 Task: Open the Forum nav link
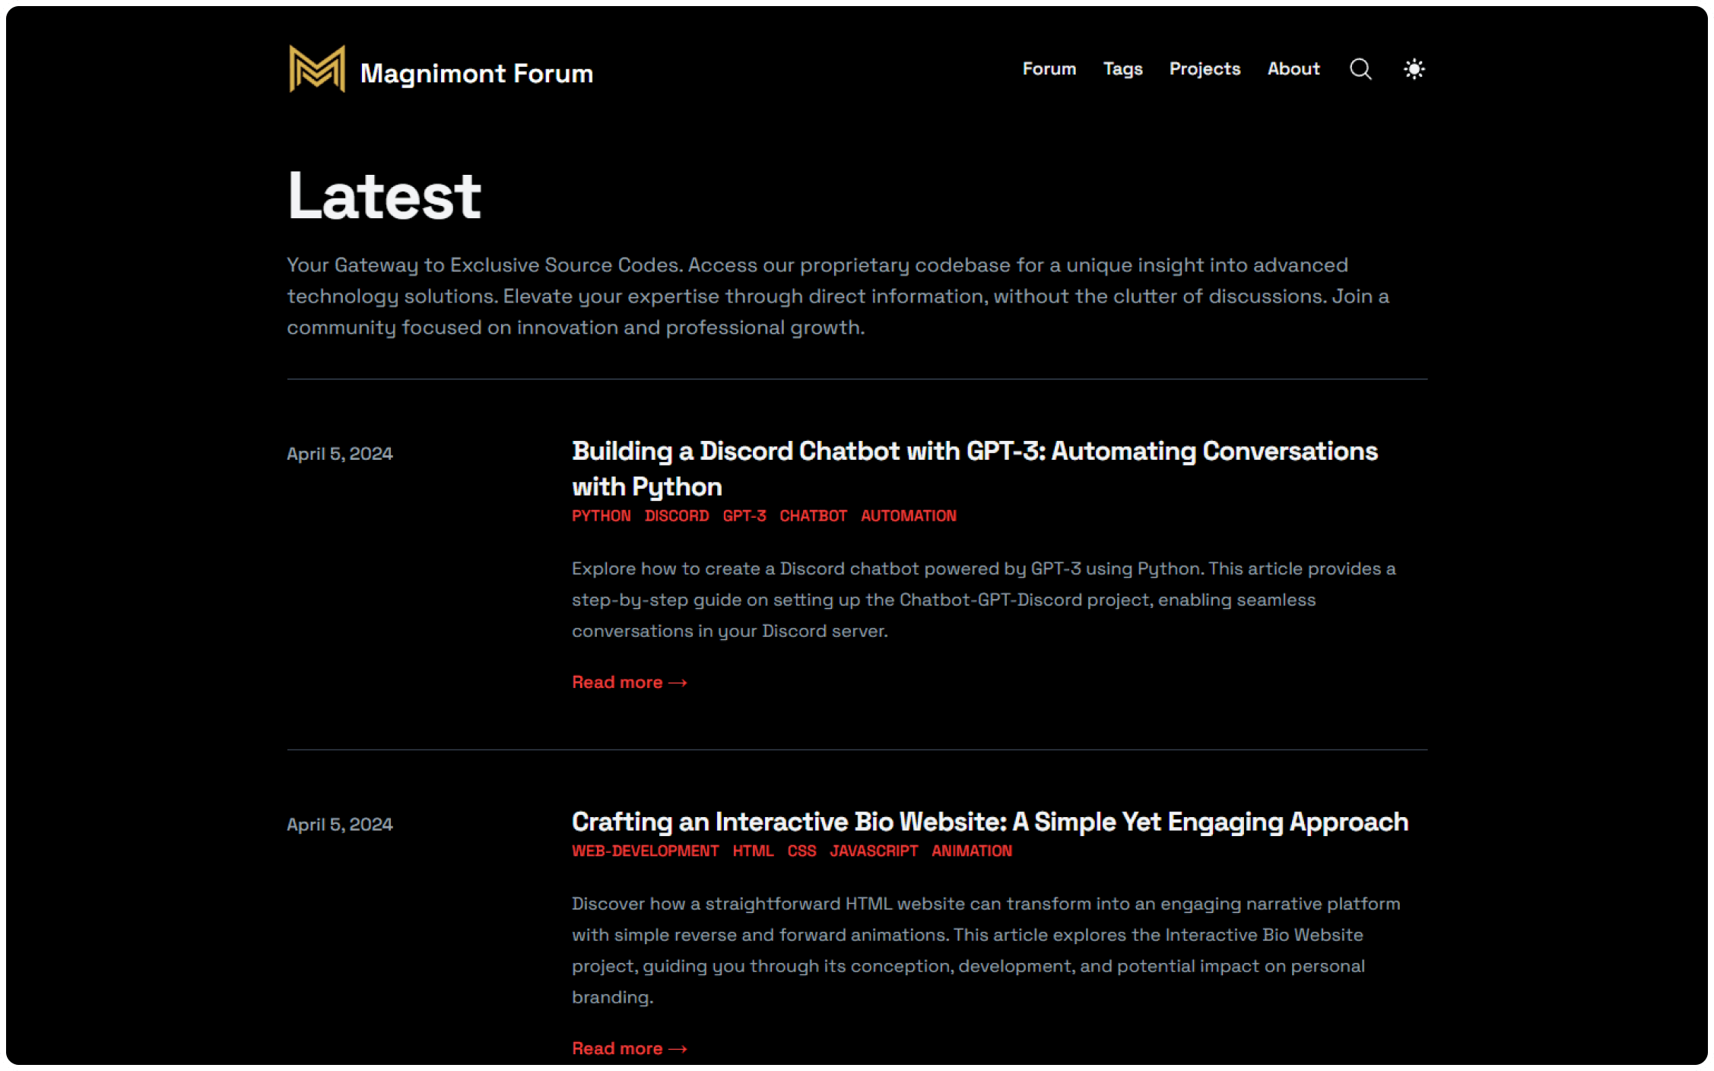(x=1049, y=69)
